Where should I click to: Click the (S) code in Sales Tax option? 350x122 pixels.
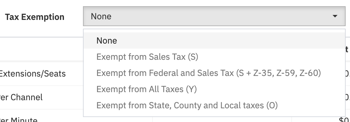coord(193,57)
